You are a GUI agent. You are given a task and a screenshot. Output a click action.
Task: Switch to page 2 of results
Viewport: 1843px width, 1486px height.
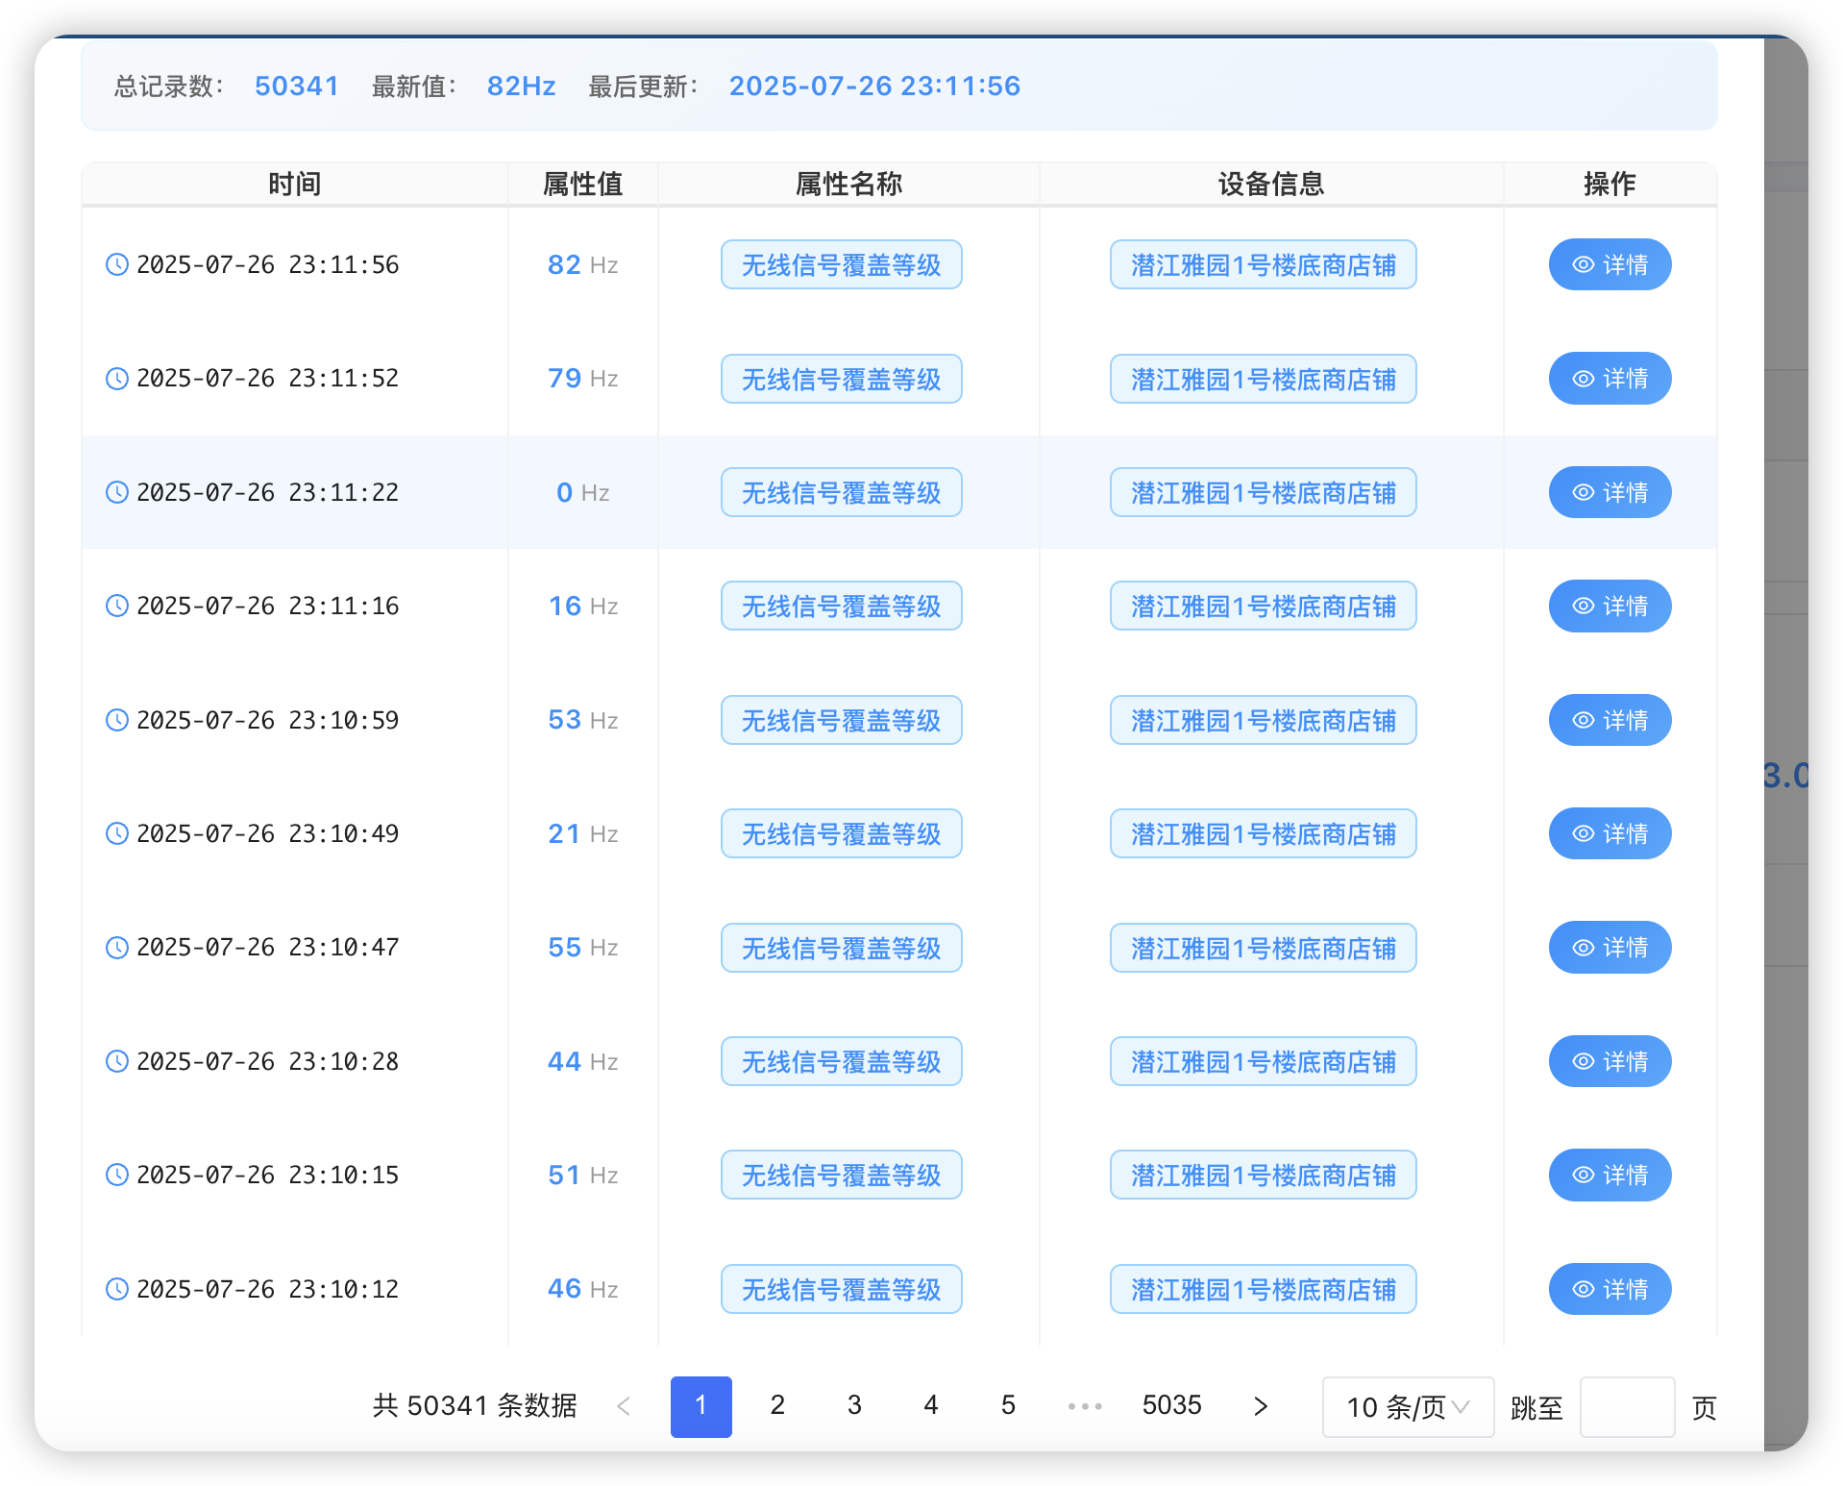tap(777, 1405)
